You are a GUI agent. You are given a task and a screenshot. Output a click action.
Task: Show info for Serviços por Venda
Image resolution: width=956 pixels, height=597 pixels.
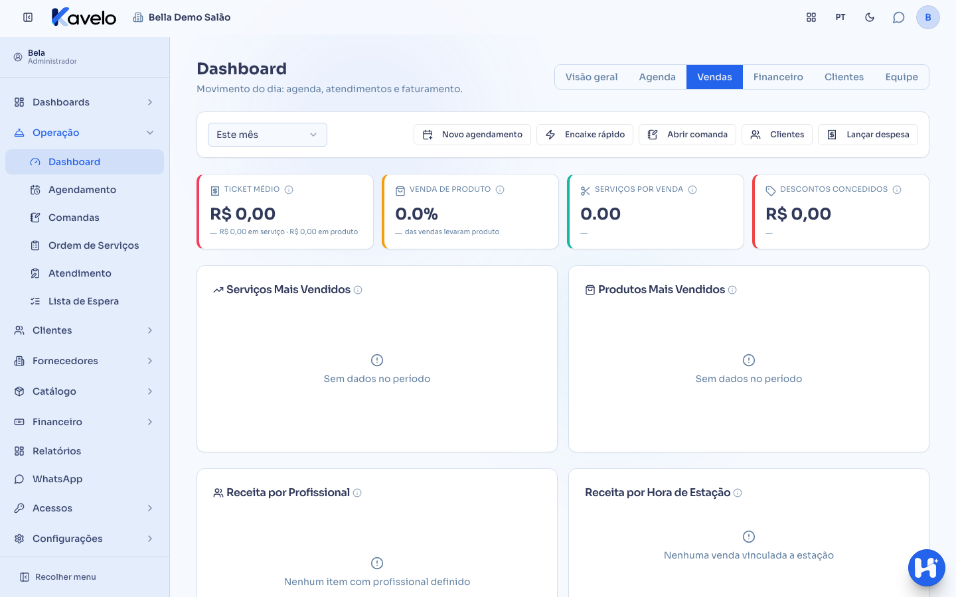[692, 190]
